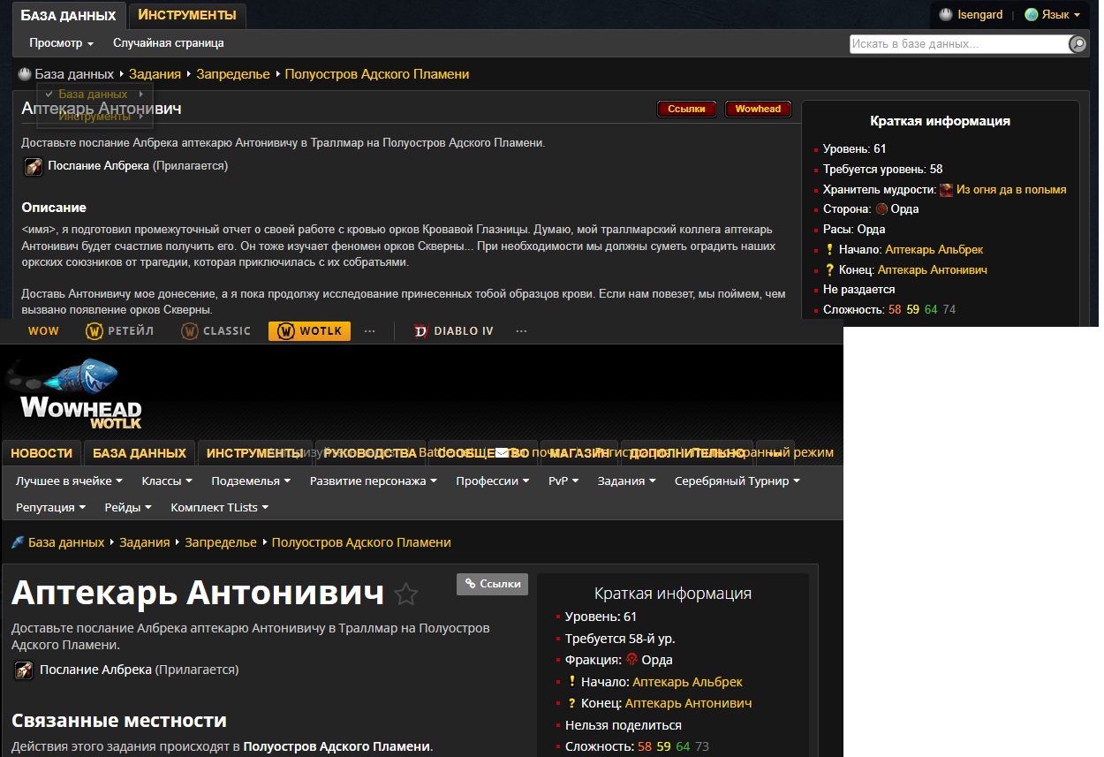Open more WoW versions ellipsis before Diablo
Image resolution: width=1104 pixels, height=757 pixels.
[x=370, y=331]
